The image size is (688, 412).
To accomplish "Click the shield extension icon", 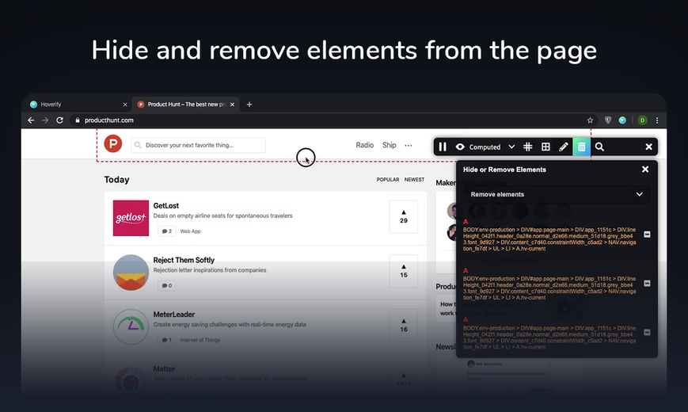I will [608, 120].
